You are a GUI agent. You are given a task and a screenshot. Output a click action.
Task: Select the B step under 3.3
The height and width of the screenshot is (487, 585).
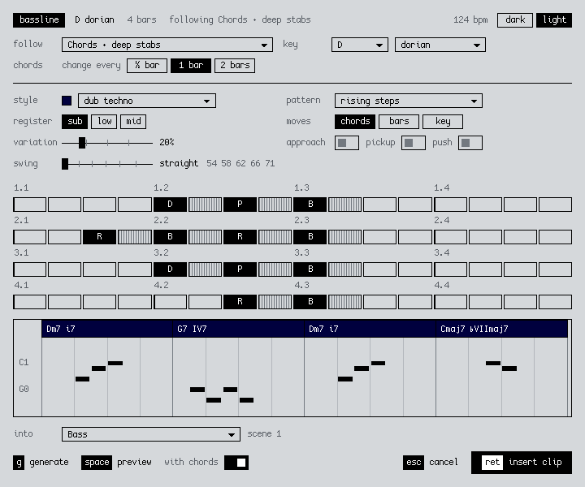point(310,269)
